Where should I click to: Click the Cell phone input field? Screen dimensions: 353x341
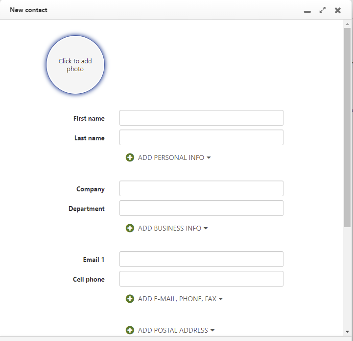(201, 279)
